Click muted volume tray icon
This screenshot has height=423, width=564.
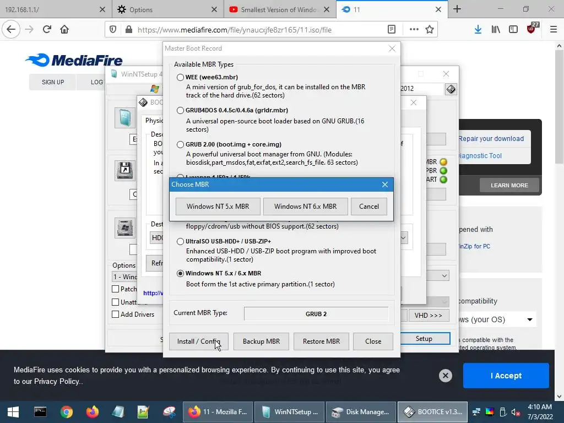[516, 412]
